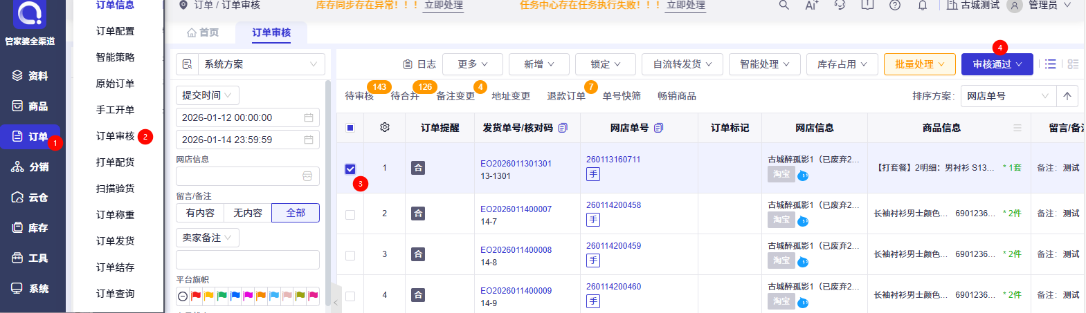Click the 手 icon under 260114200458

click(593, 220)
